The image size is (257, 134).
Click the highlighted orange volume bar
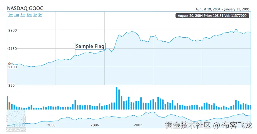(x=9, y=106)
